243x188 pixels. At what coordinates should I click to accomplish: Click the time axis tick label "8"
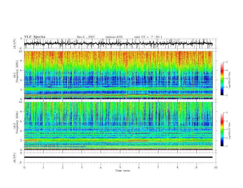[x=177, y=167]
